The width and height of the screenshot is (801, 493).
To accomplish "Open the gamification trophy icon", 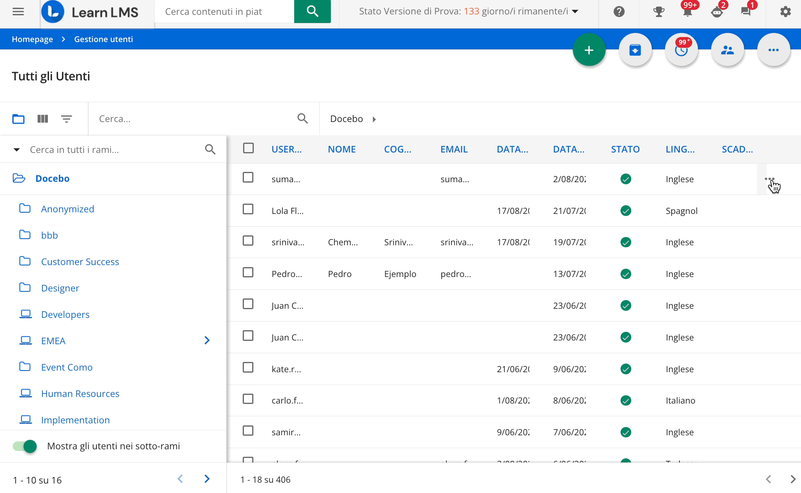I will coord(659,12).
